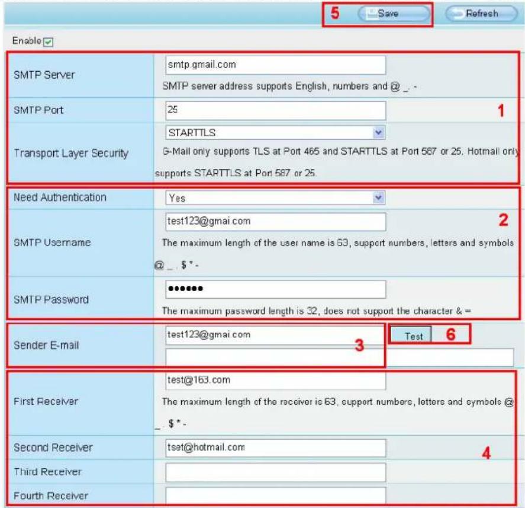Click the "First Receiver" label
This screenshot has width=525, height=508.
(x=46, y=401)
